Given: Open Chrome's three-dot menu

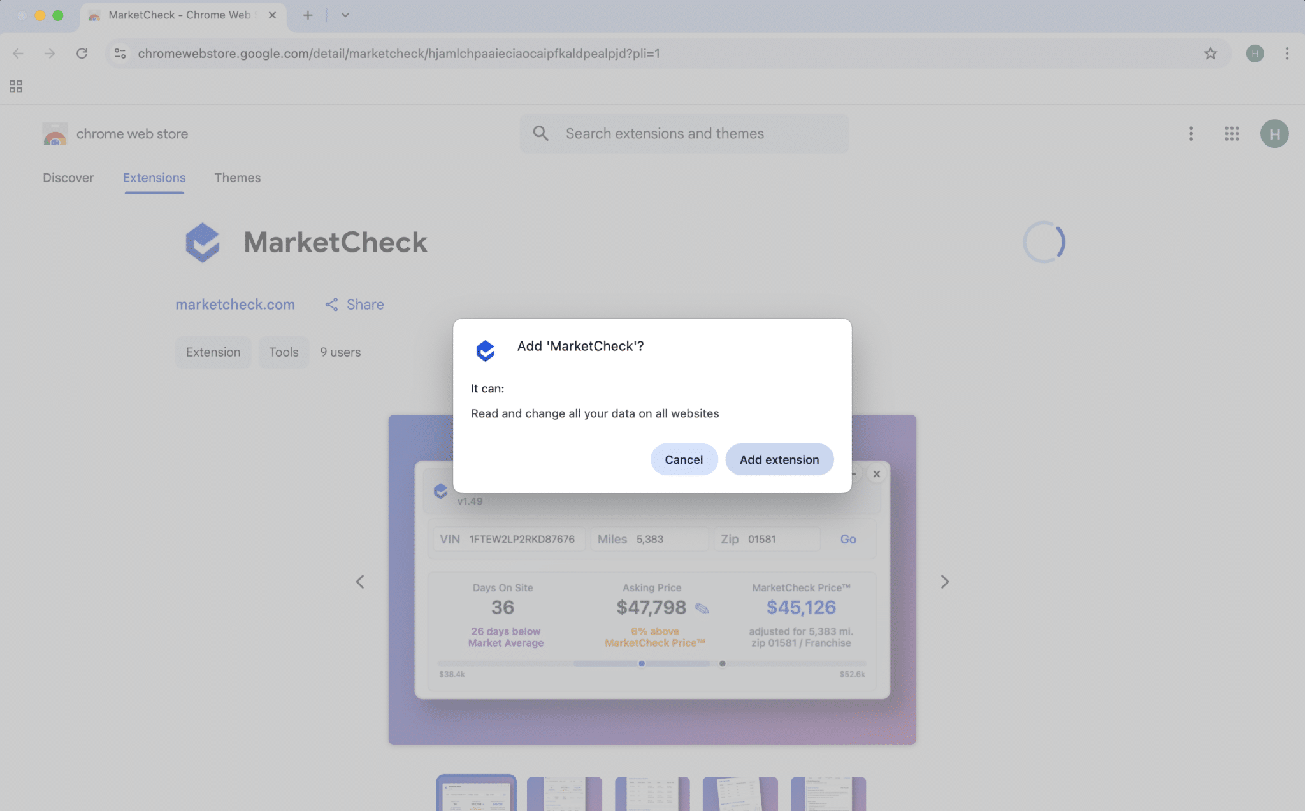Looking at the screenshot, I should point(1288,54).
